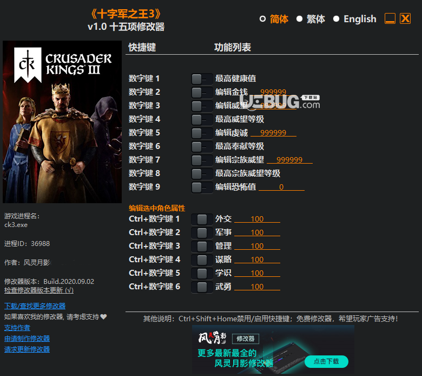The width and height of the screenshot is (422, 376).
Task: Toggle 最高健康值 switch on
Action: pyautogui.click(x=202, y=79)
